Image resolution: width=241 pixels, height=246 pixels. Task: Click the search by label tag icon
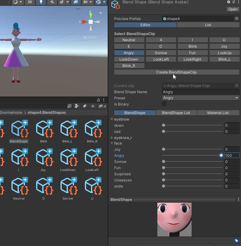[84, 106]
